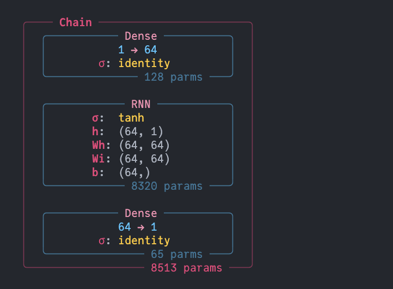Click the '128 parms' count label
The image size is (393, 289).
coord(173,77)
